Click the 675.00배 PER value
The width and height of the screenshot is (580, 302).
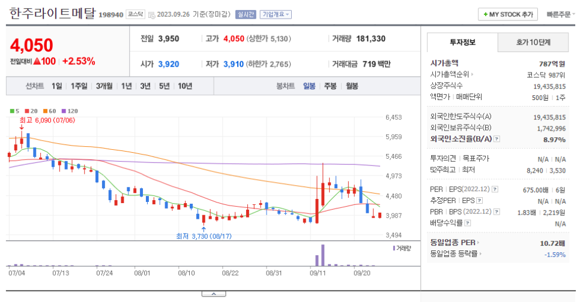(x=536, y=190)
